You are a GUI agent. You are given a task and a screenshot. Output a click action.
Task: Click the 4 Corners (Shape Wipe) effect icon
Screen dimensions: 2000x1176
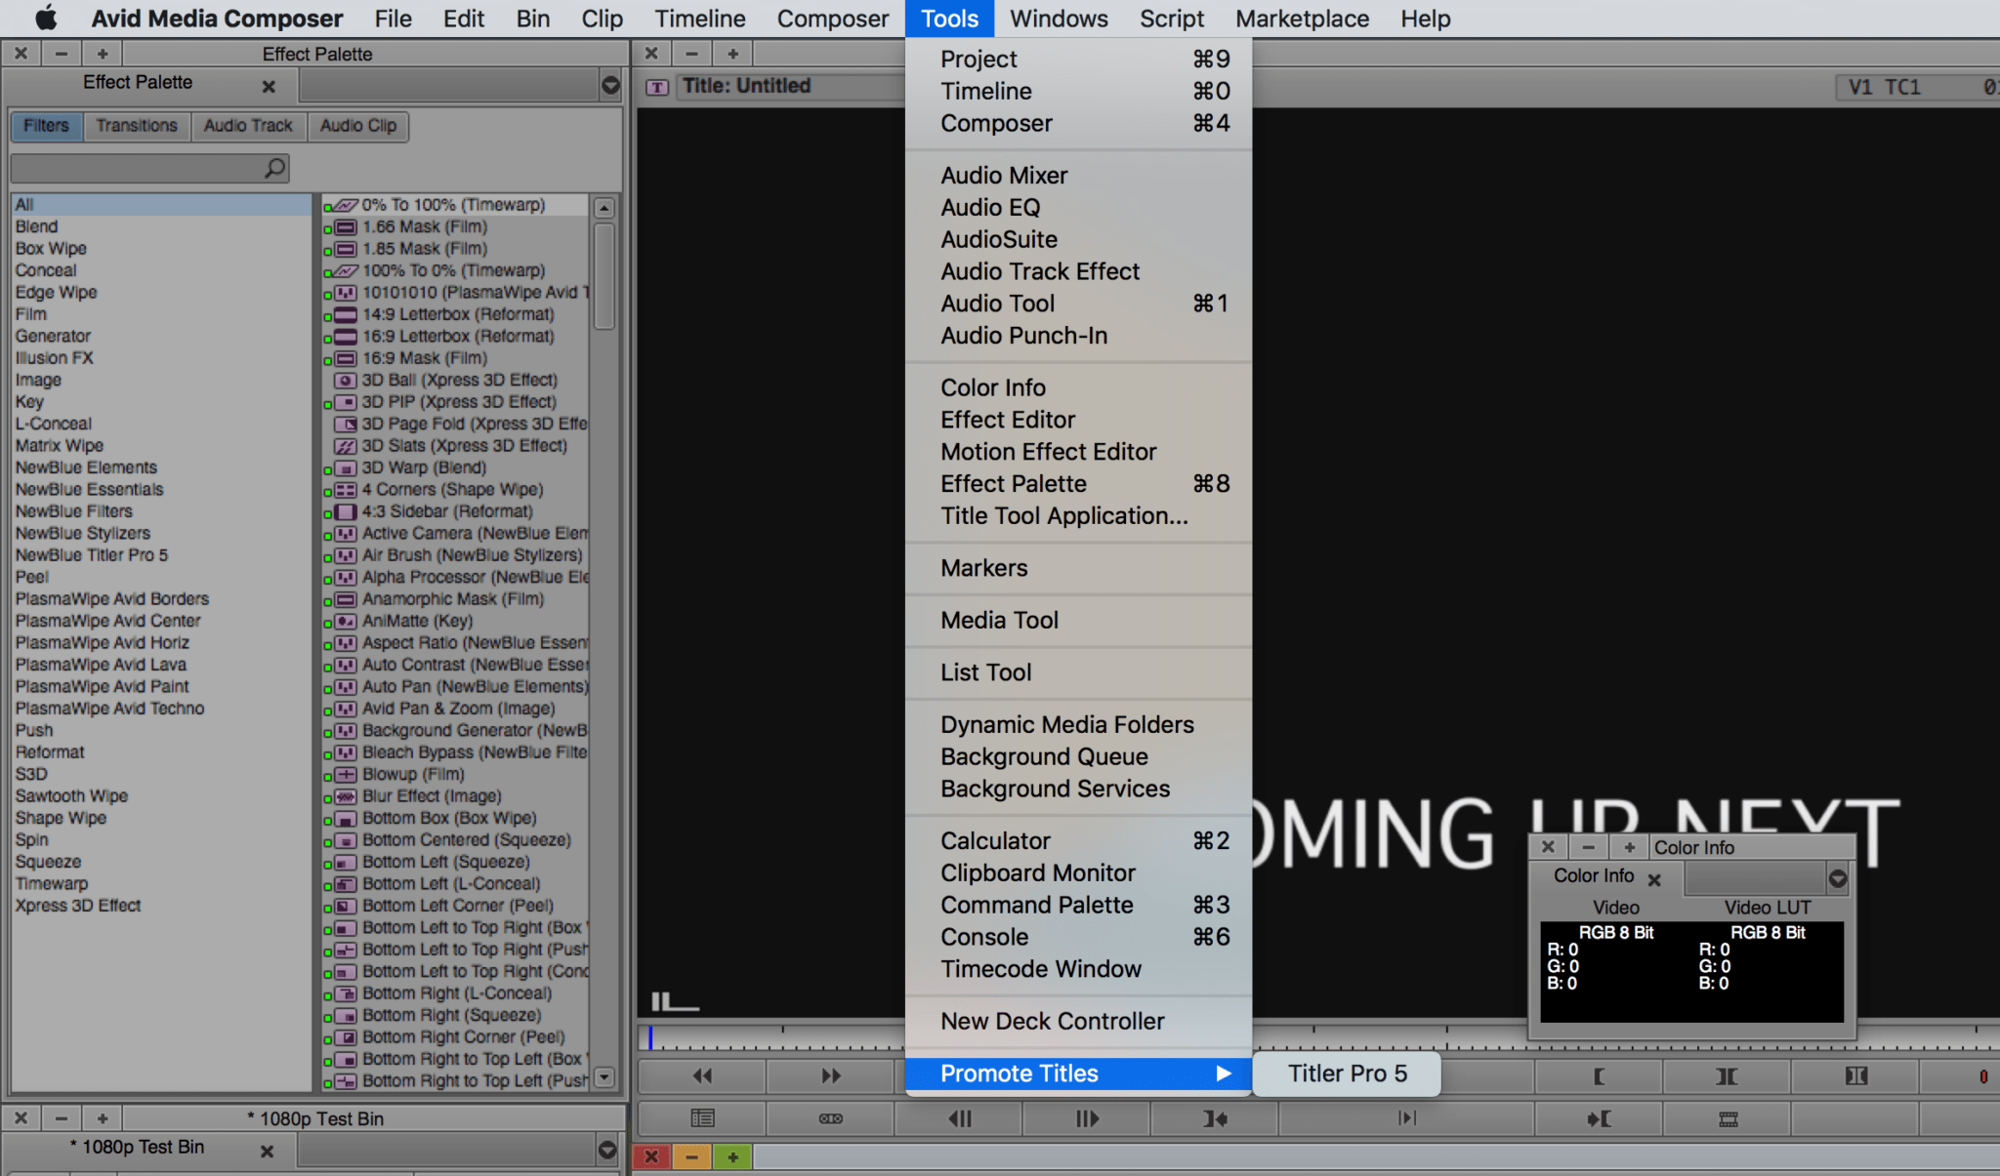coord(345,490)
